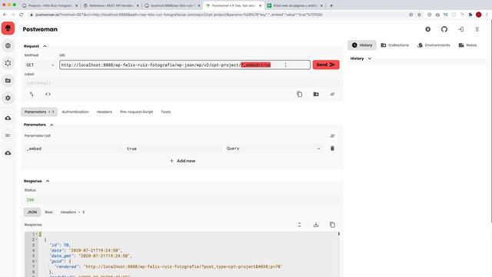Click the GitHub icon in header

[x=444, y=29]
